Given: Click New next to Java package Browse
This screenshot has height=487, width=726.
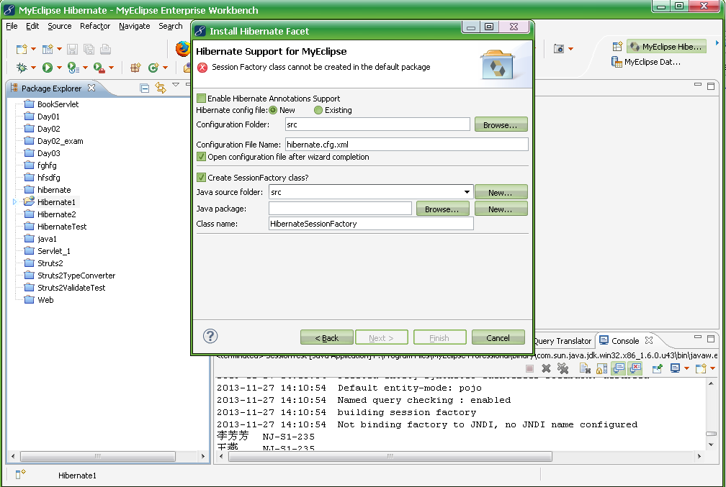Looking at the screenshot, I should click(501, 209).
